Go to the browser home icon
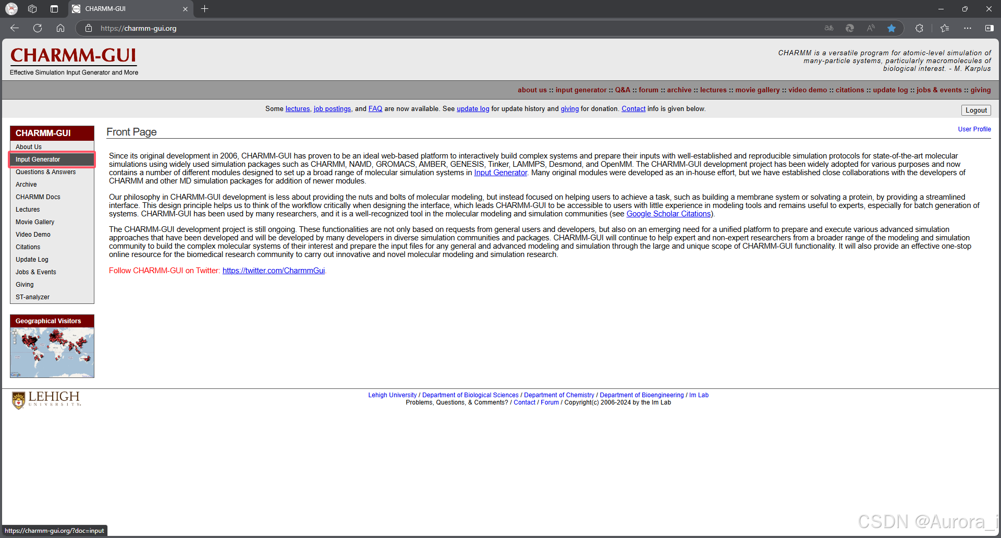Screen dimensions: 1001x538 point(60,28)
